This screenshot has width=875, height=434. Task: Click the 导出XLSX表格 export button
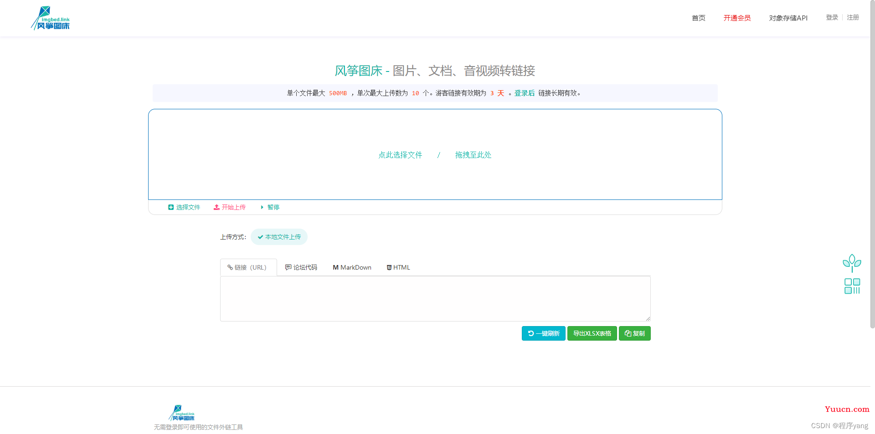[592, 333]
